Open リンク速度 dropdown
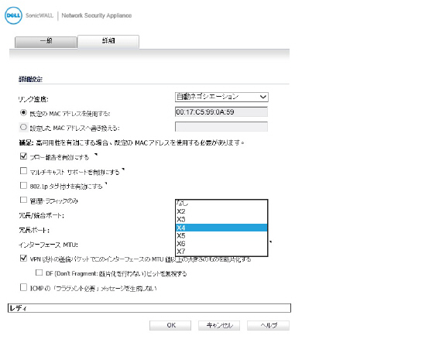The width and height of the screenshot is (446, 353). [x=221, y=97]
